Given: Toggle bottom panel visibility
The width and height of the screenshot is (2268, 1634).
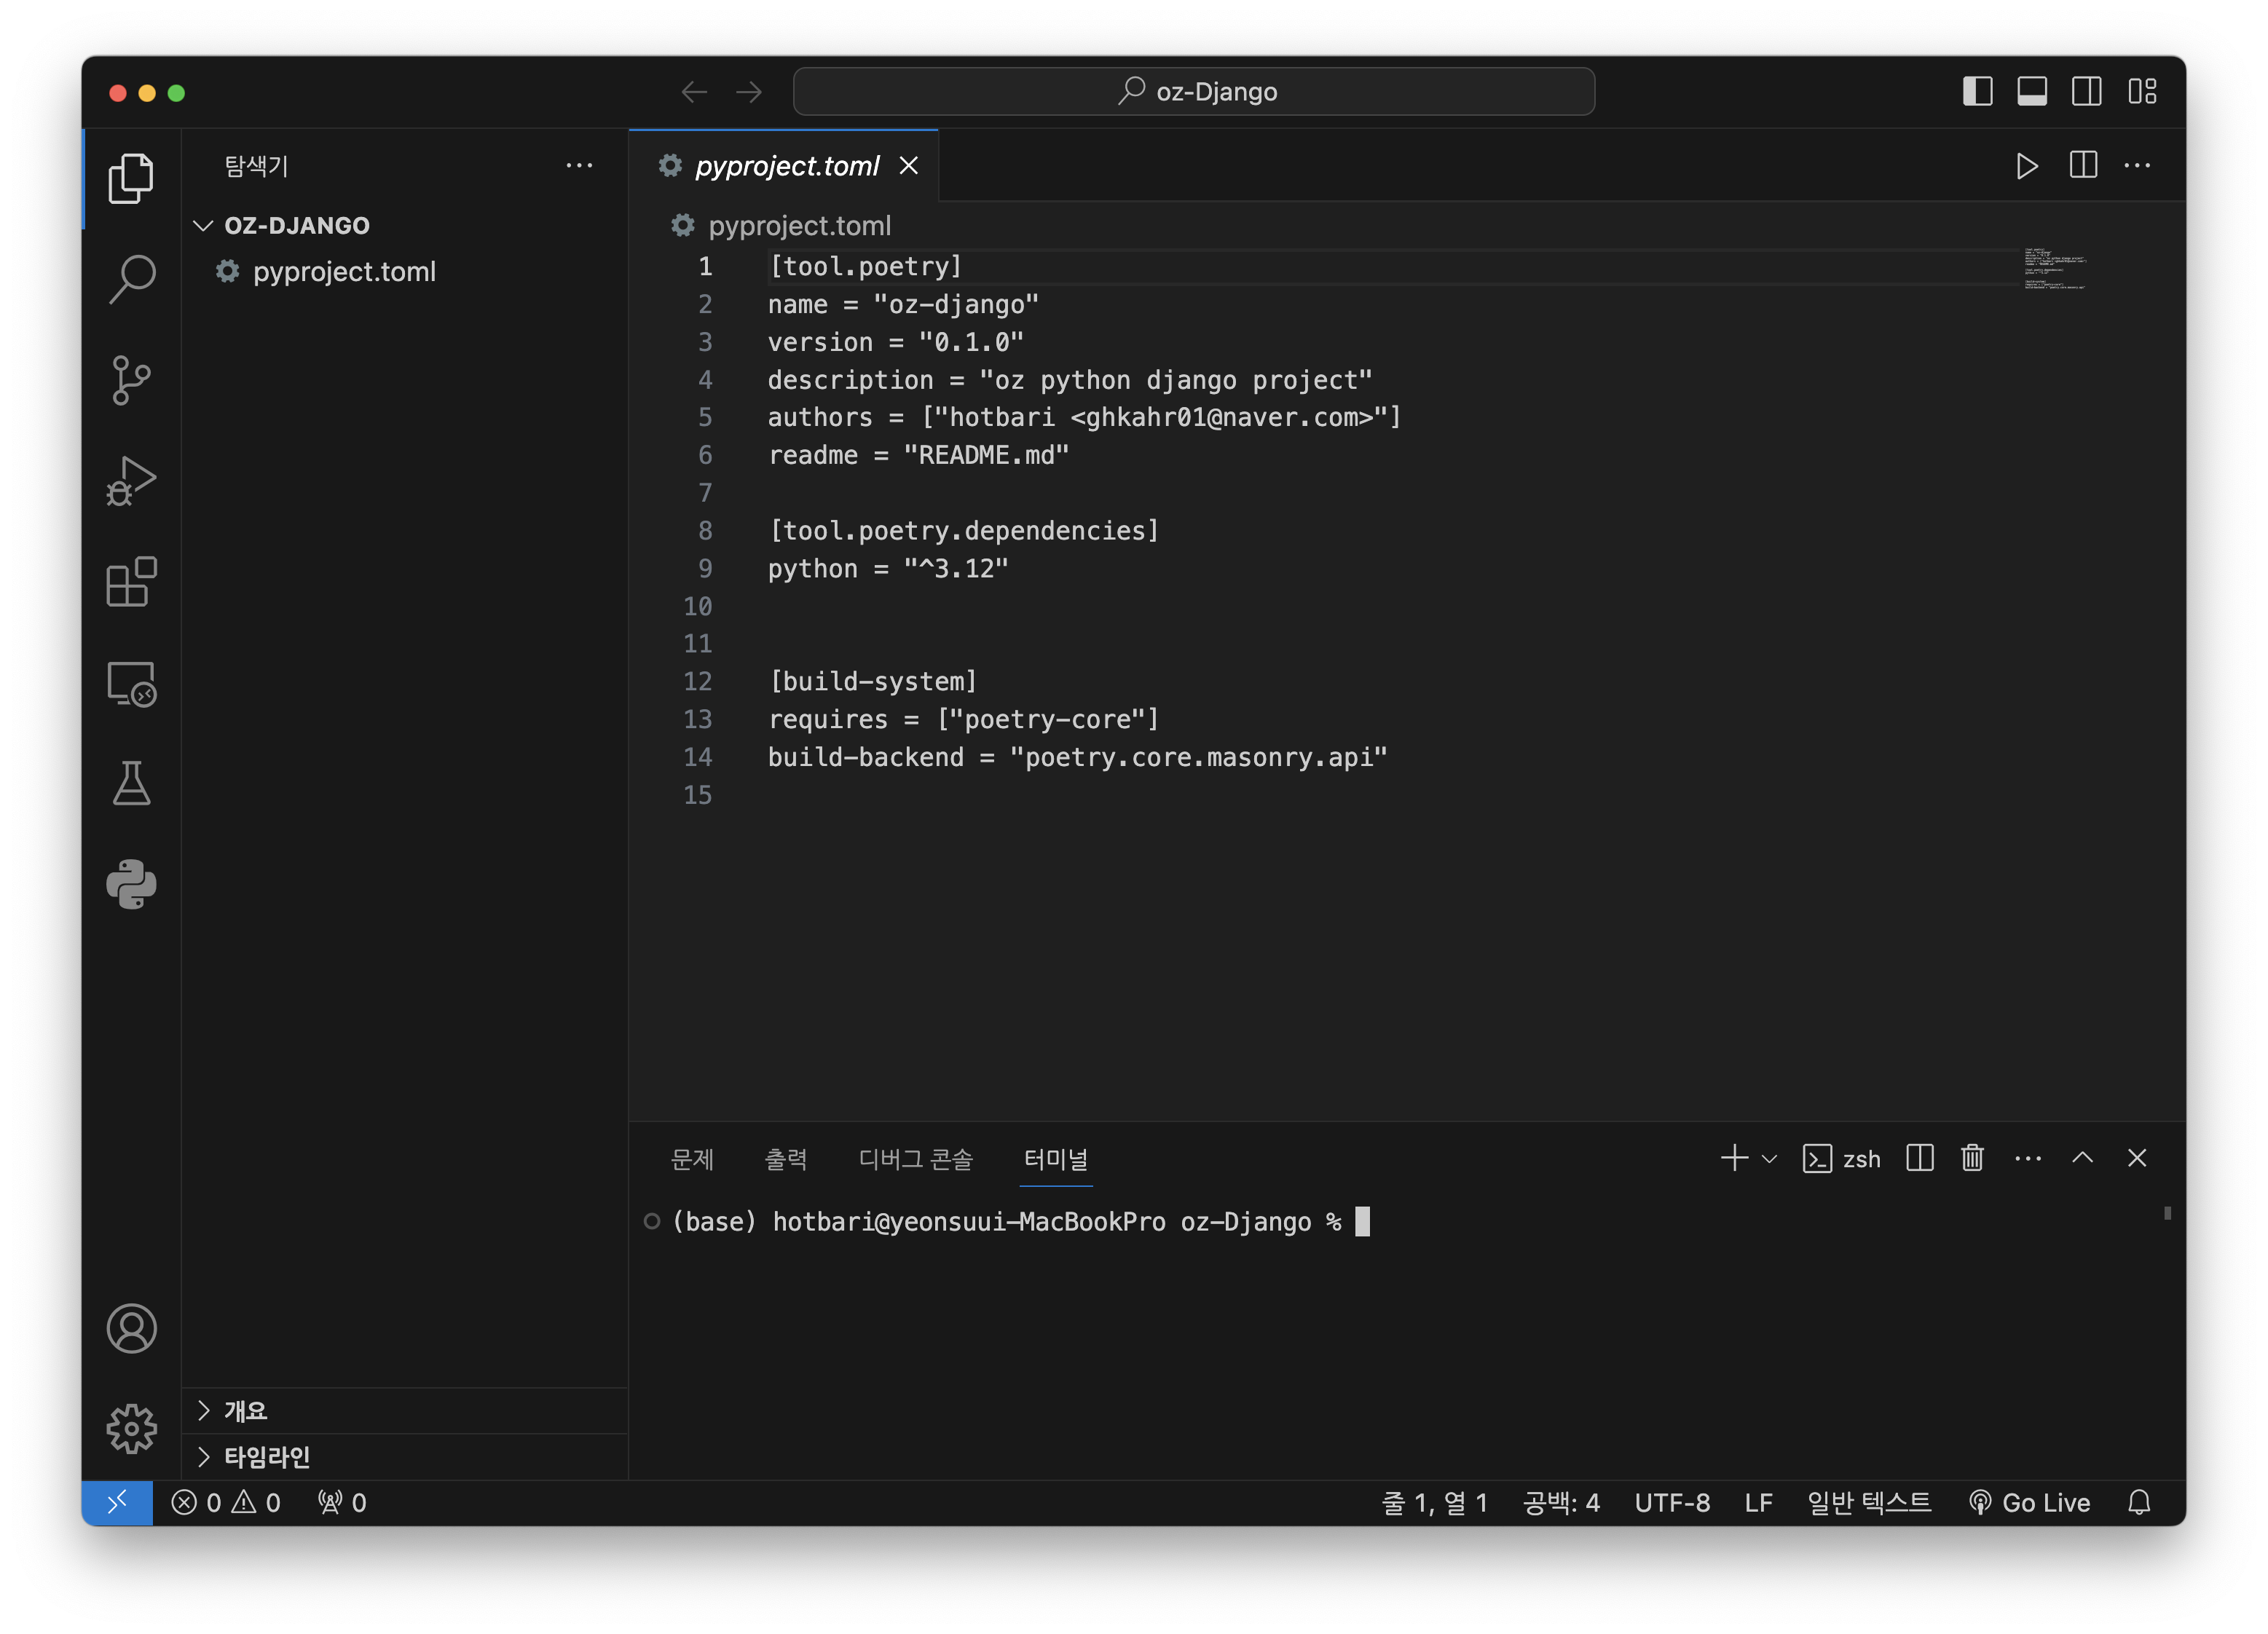Looking at the screenshot, I should pyautogui.click(x=2032, y=92).
